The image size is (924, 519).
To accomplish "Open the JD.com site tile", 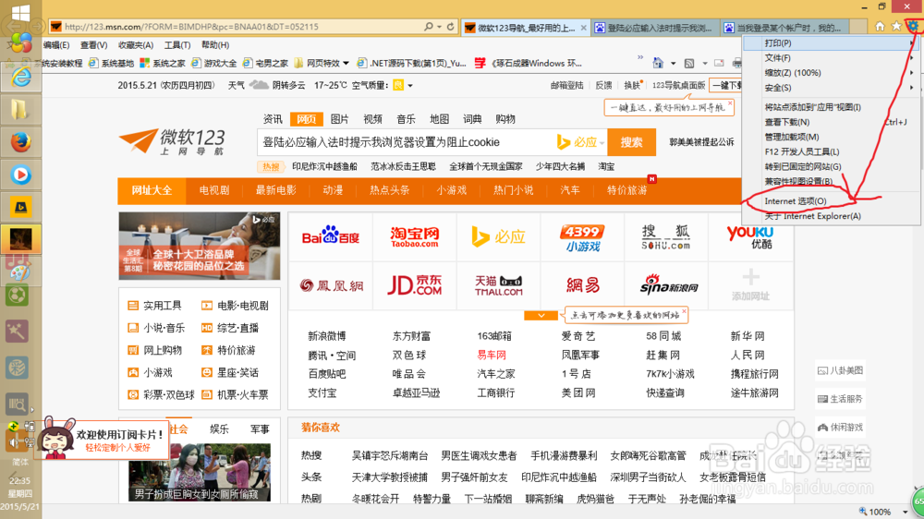I will (414, 285).
